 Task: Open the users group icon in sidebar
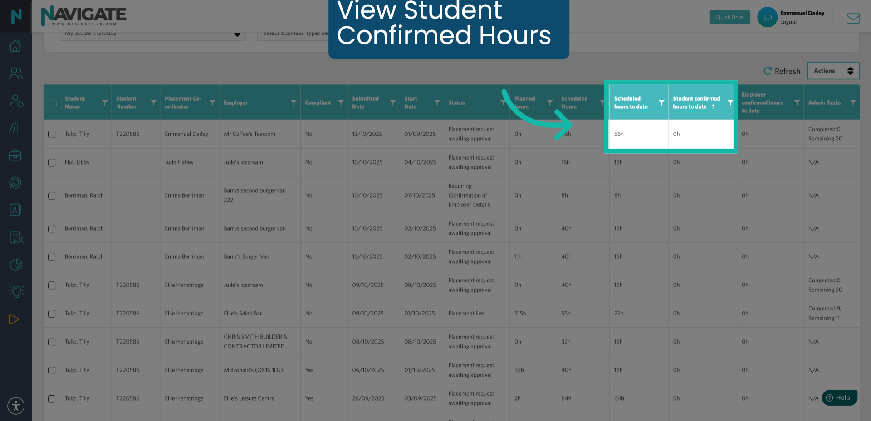pyautogui.click(x=15, y=73)
